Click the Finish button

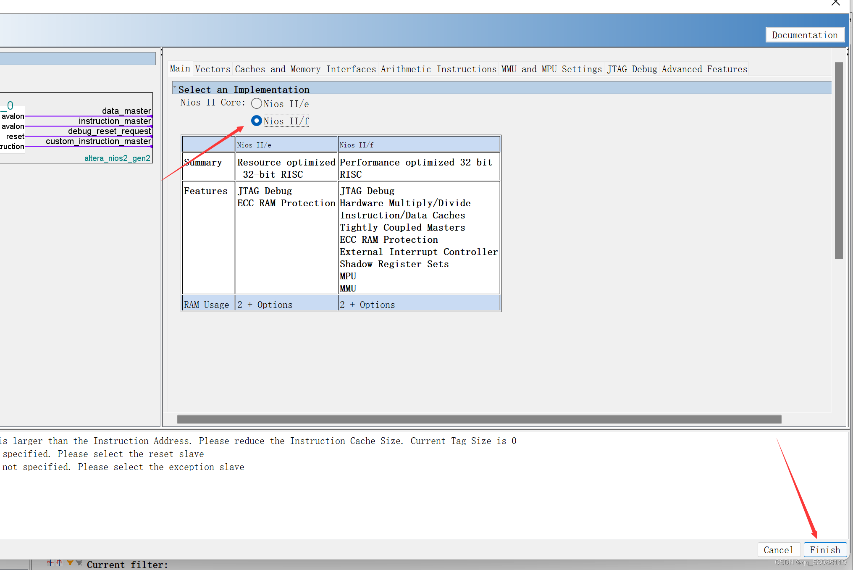pyautogui.click(x=825, y=550)
